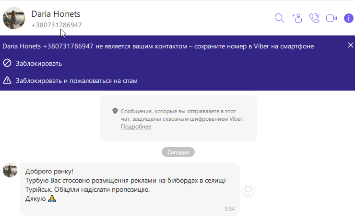
Task: Click the block circle icon
Action: point(7,63)
